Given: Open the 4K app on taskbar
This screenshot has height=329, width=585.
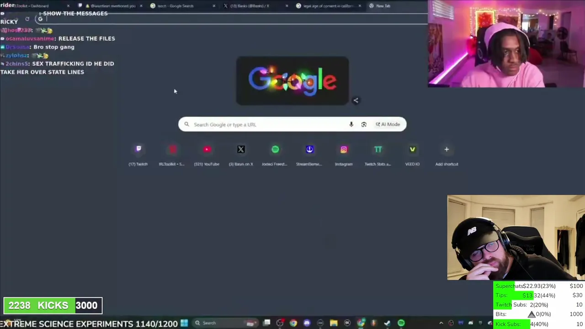Looking at the screenshot, I should (x=347, y=323).
